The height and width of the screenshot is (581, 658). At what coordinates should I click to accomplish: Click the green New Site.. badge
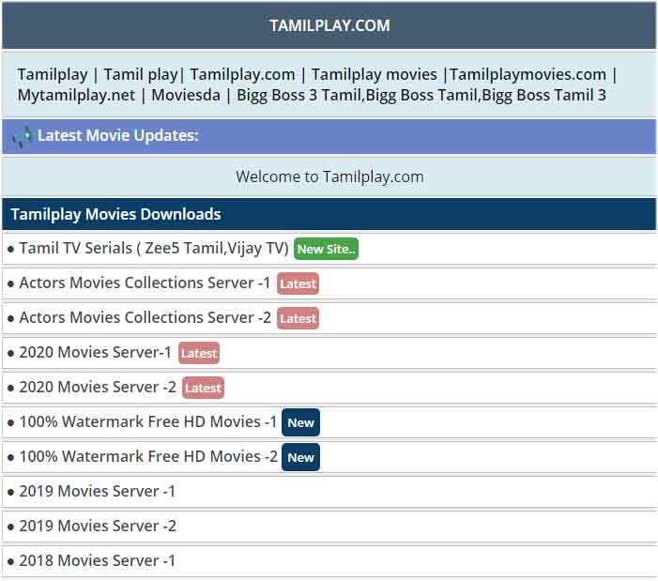[326, 249]
